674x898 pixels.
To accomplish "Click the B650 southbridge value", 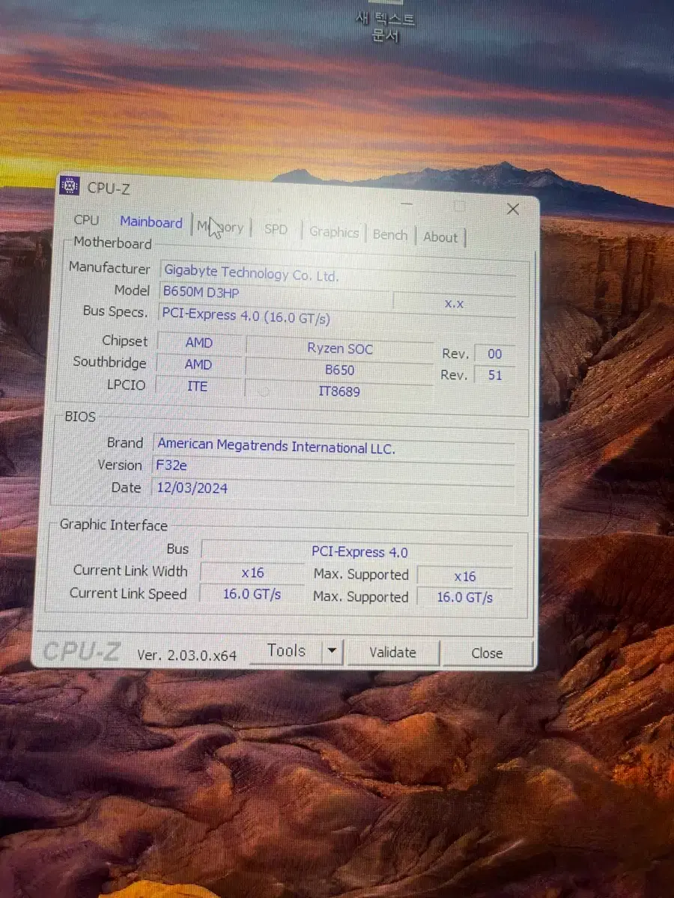I will click(340, 370).
